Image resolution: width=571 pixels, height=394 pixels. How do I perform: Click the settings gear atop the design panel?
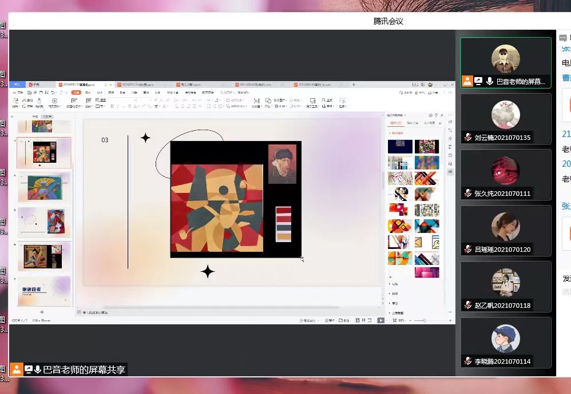(x=431, y=115)
